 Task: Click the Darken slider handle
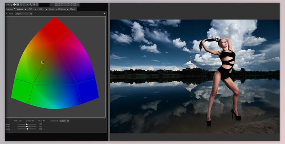[x=27, y=126]
